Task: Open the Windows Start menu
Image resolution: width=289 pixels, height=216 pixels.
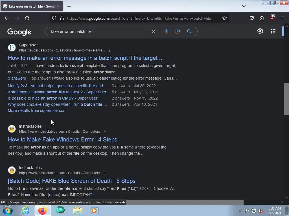Action: click(x=7, y=210)
